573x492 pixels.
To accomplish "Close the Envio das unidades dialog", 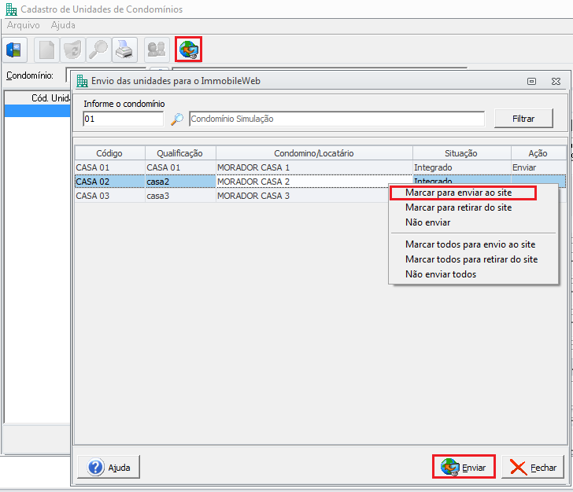I will (556, 81).
